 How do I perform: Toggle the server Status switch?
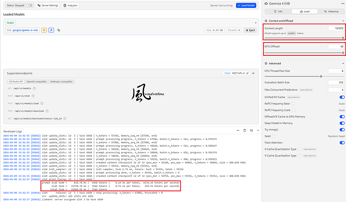click(30, 5)
